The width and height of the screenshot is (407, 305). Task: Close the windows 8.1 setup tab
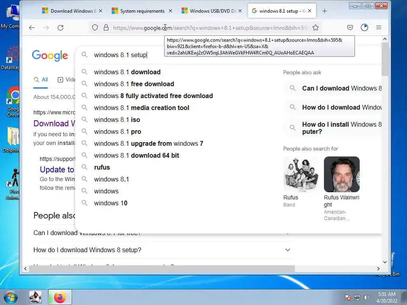310,11
